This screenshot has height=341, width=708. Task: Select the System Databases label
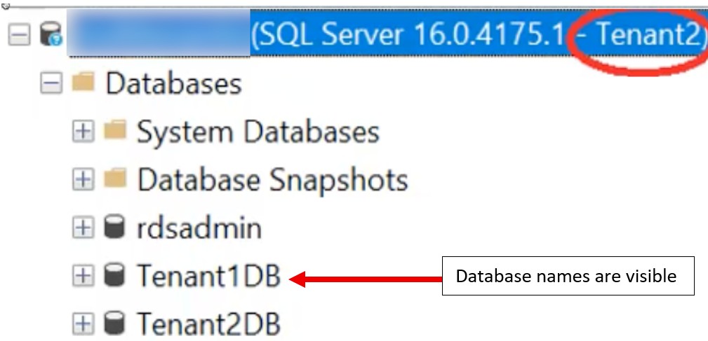(258, 132)
